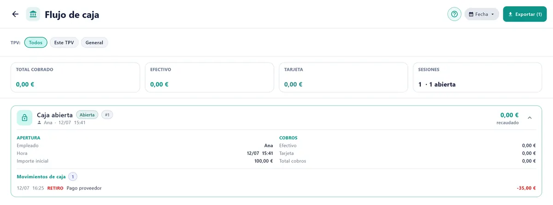The image size is (553, 205).
Task: Click the calendar icon in Fecha
Action: click(471, 14)
